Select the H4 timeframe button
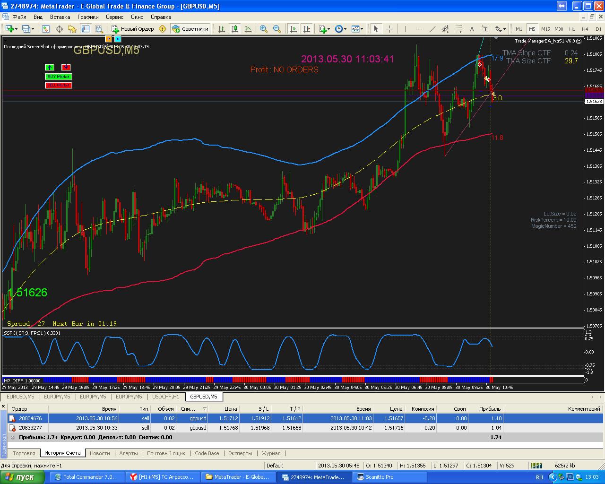Image resolution: width=605 pixels, height=484 pixels. pos(585,29)
